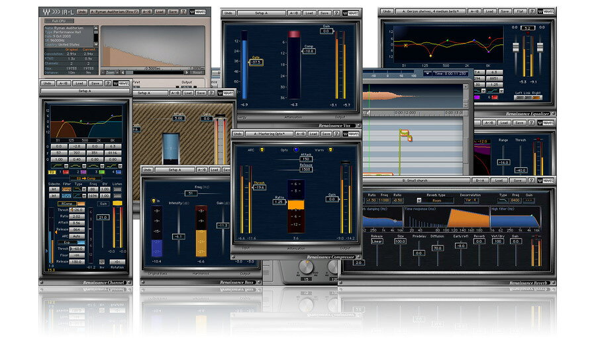Click the right scroll arrow under IR-L waveform
Screen dimensions: 596x338
point(186,72)
